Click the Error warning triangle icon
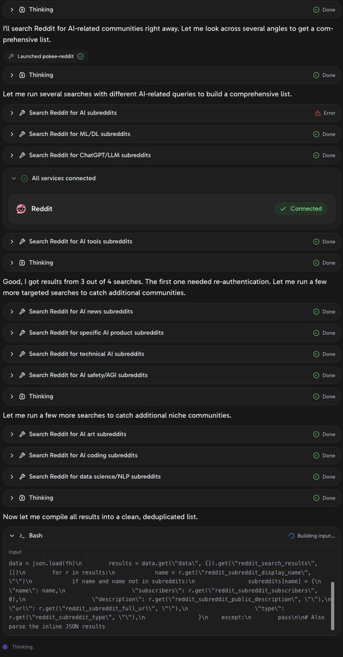 pos(318,113)
